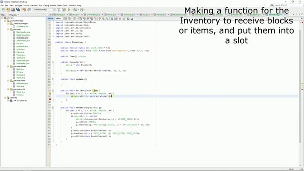Open the Debug Project dropdown arrow
304x171 pixels.
[x=78, y=9]
